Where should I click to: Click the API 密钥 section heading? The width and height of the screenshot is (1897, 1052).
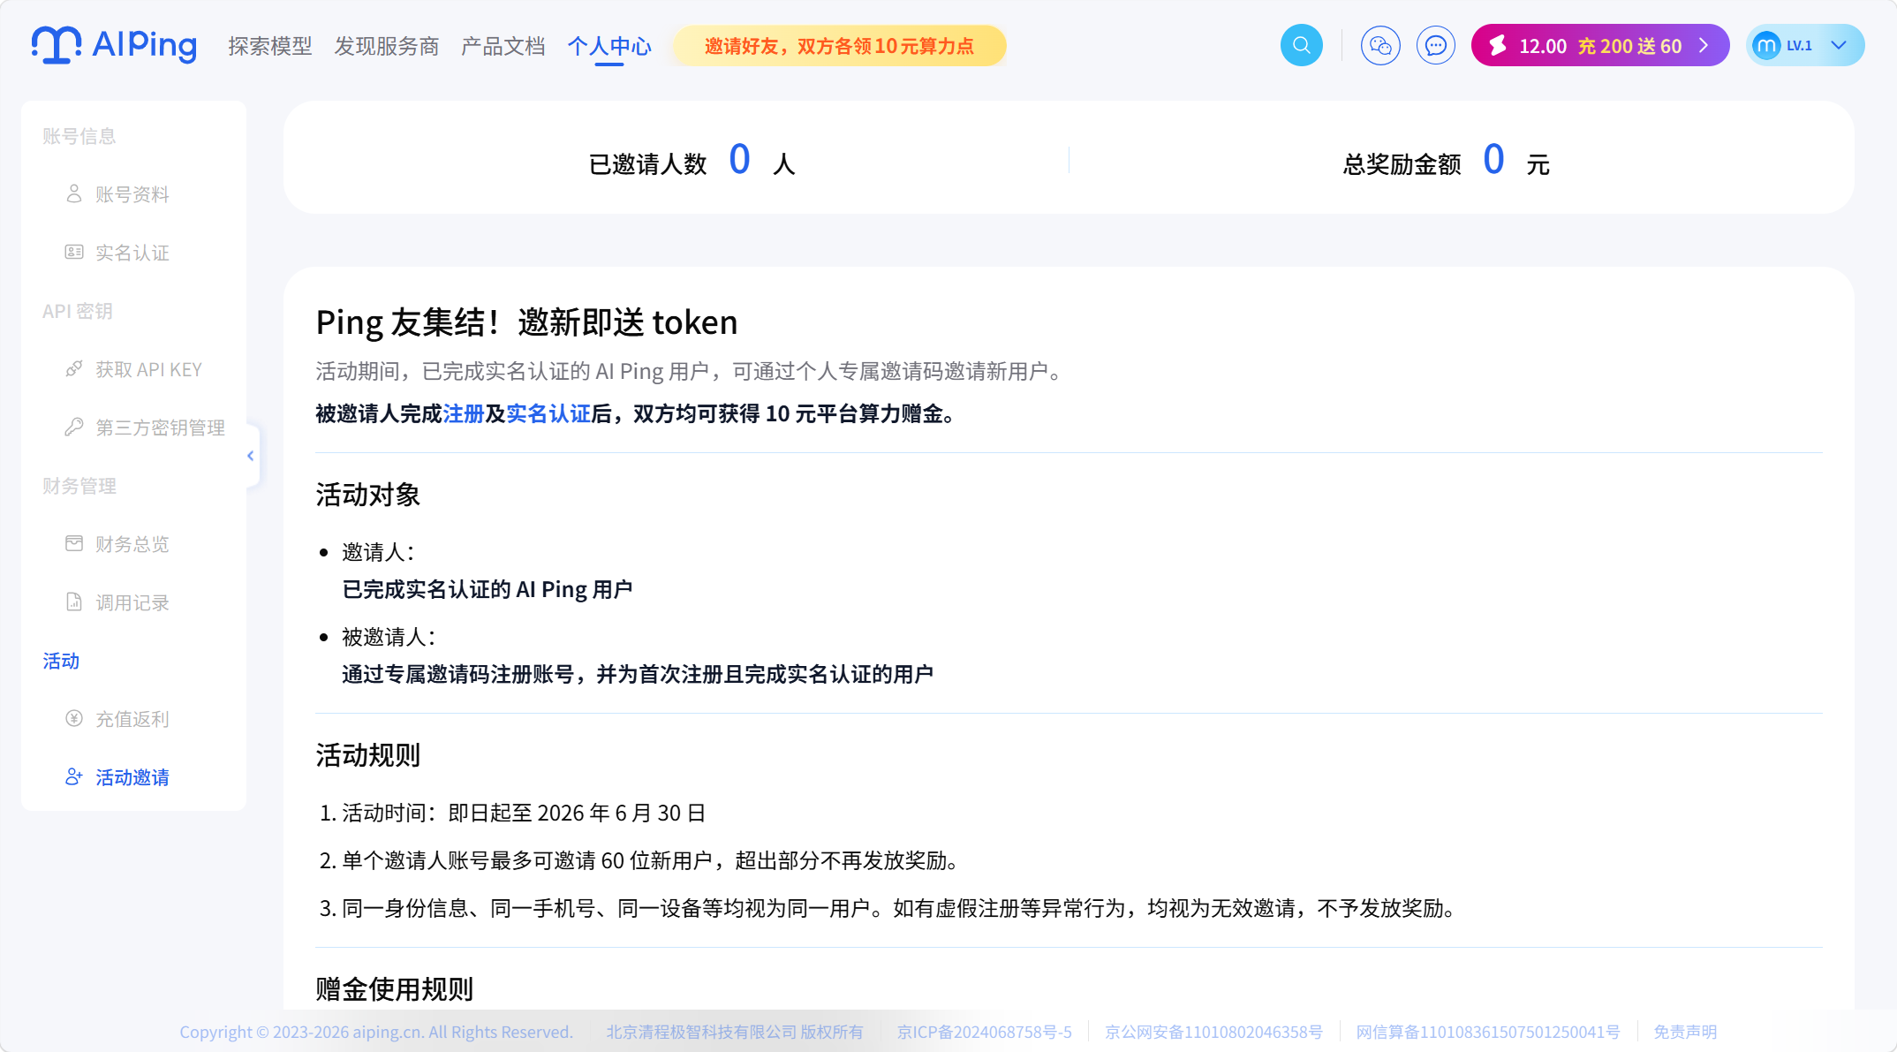78,311
